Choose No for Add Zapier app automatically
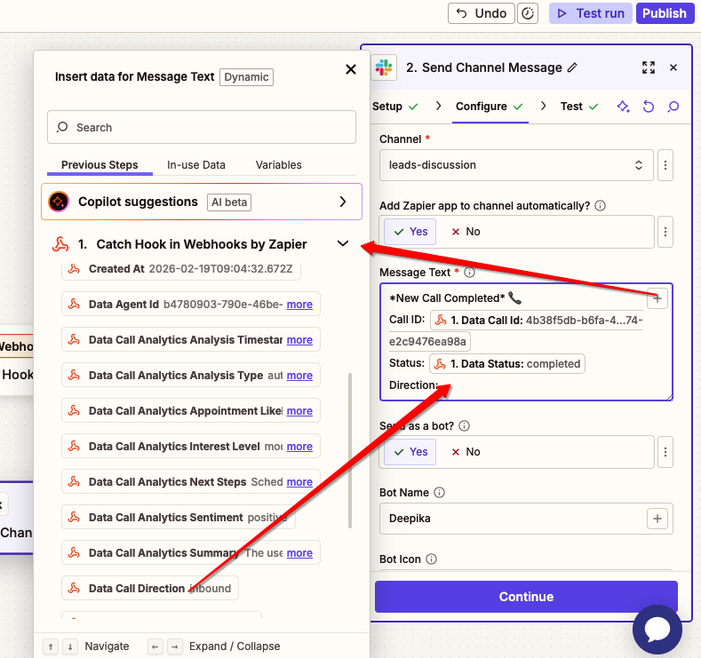The image size is (701, 658). click(466, 232)
